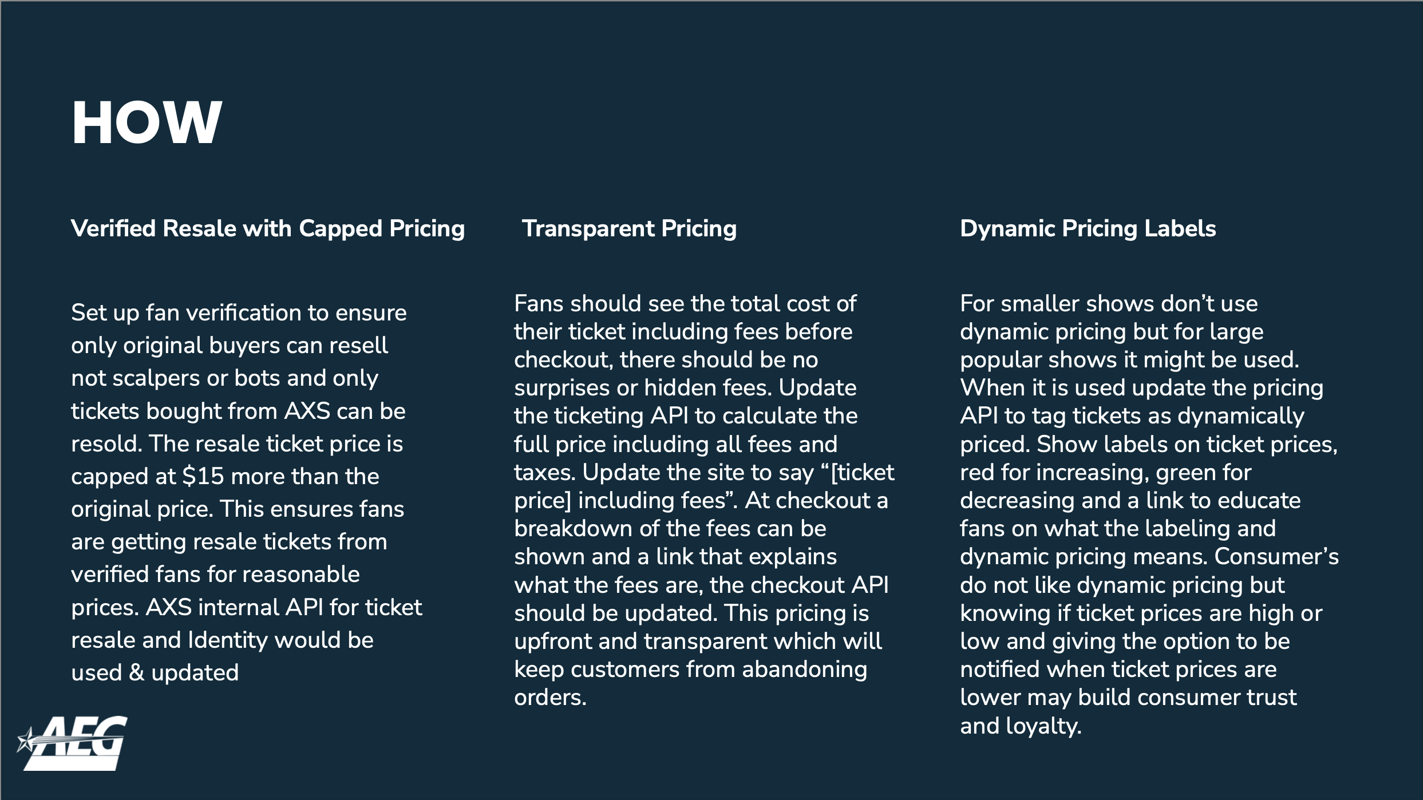Click the $15 amount in resale text
The width and height of the screenshot is (1423, 800).
pos(203,476)
